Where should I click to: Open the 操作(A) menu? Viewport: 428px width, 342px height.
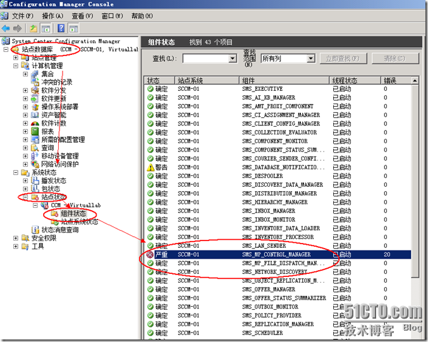pyautogui.click(x=52, y=16)
